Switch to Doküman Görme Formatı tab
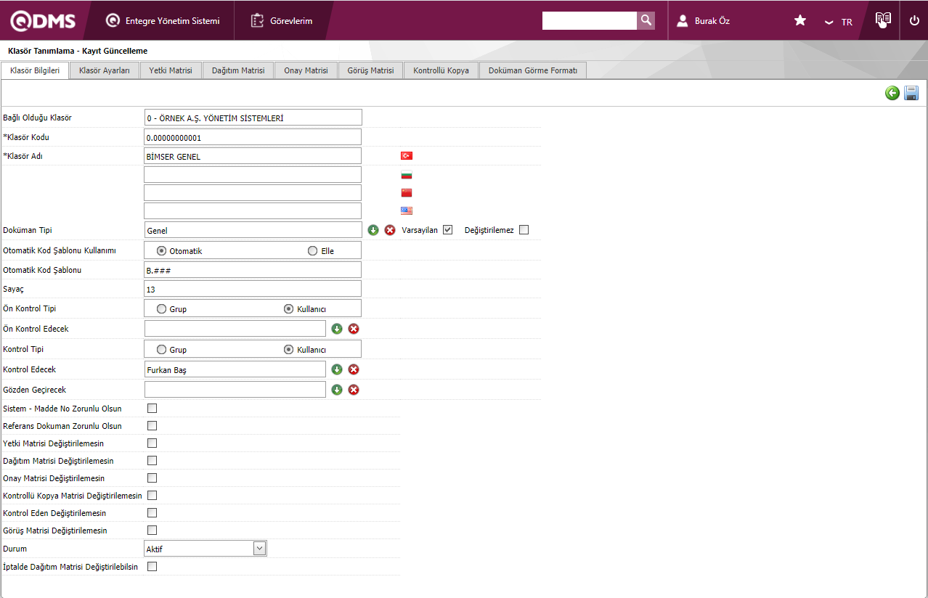This screenshot has width=928, height=598. [x=533, y=70]
